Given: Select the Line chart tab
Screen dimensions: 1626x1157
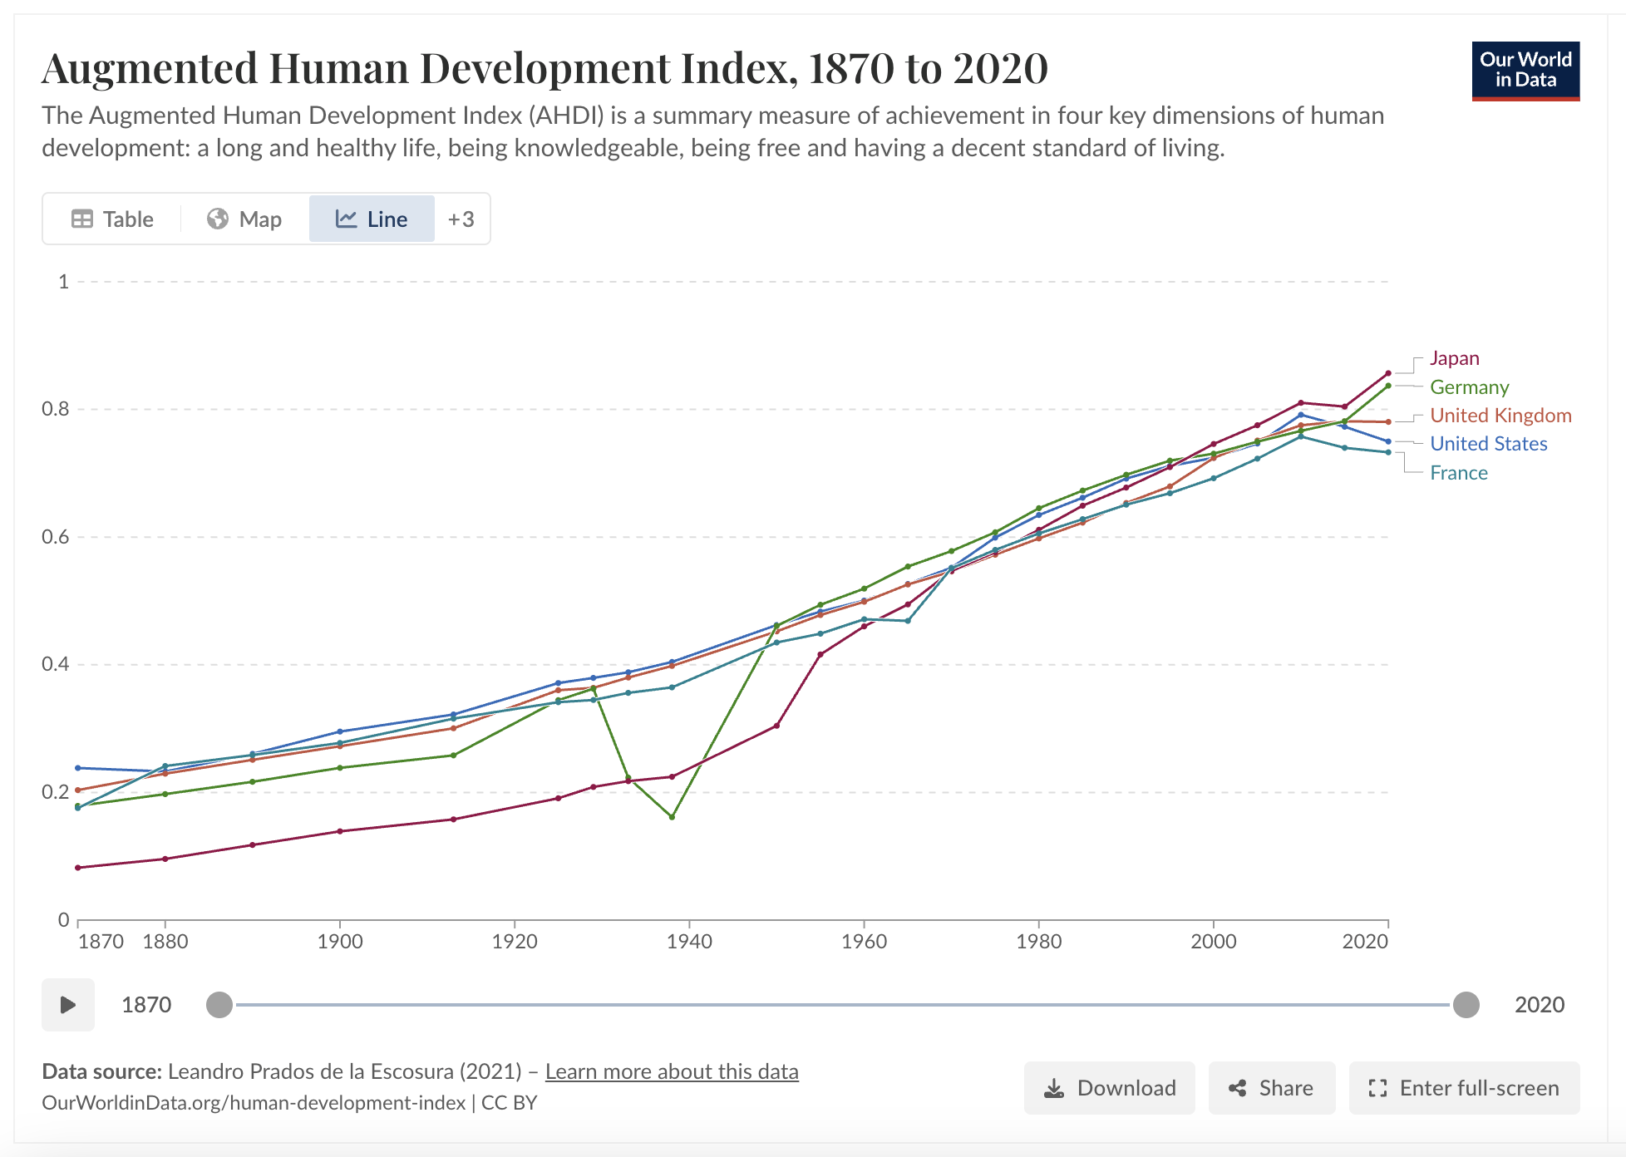Looking at the screenshot, I should (372, 219).
